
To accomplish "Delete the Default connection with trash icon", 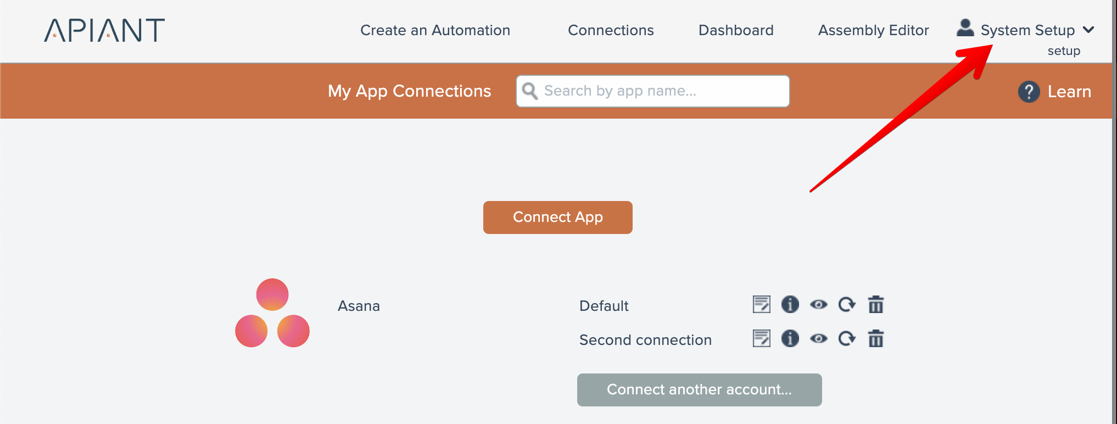I will point(876,304).
